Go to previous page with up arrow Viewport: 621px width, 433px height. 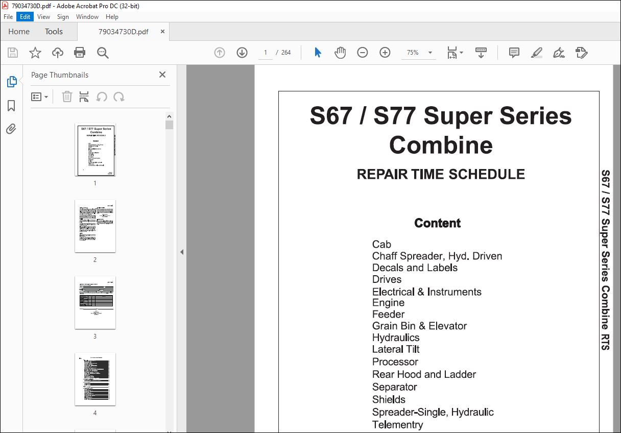(x=220, y=53)
